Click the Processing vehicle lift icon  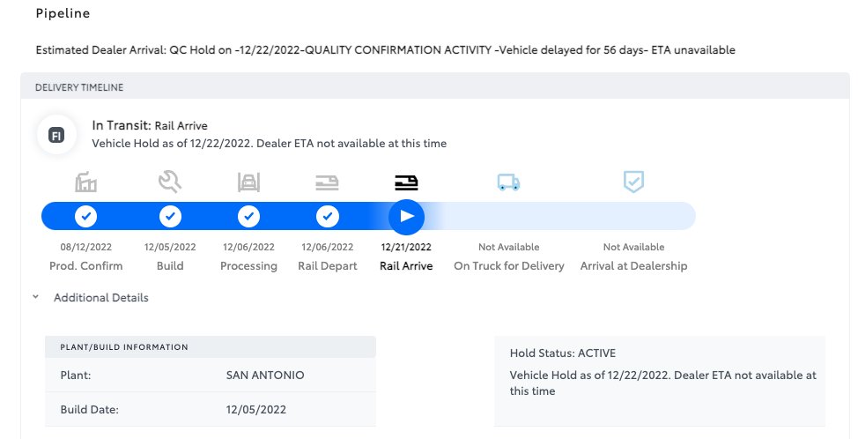pos(248,182)
